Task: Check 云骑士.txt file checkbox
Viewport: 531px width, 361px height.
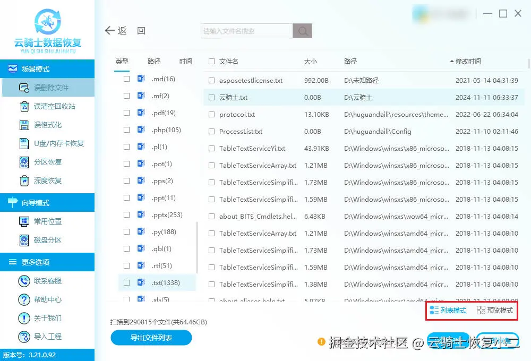Action: (x=212, y=98)
